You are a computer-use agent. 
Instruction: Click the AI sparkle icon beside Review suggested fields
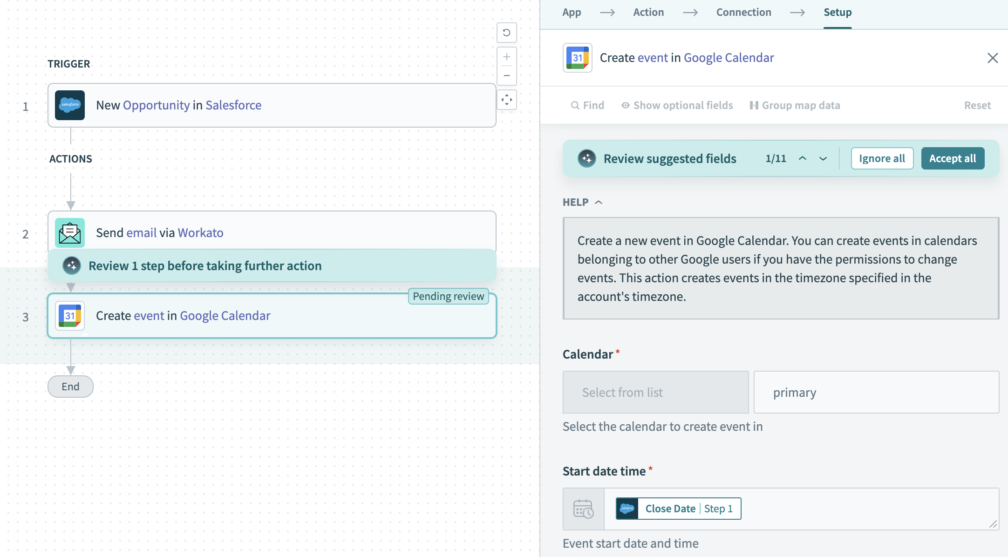click(587, 158)
